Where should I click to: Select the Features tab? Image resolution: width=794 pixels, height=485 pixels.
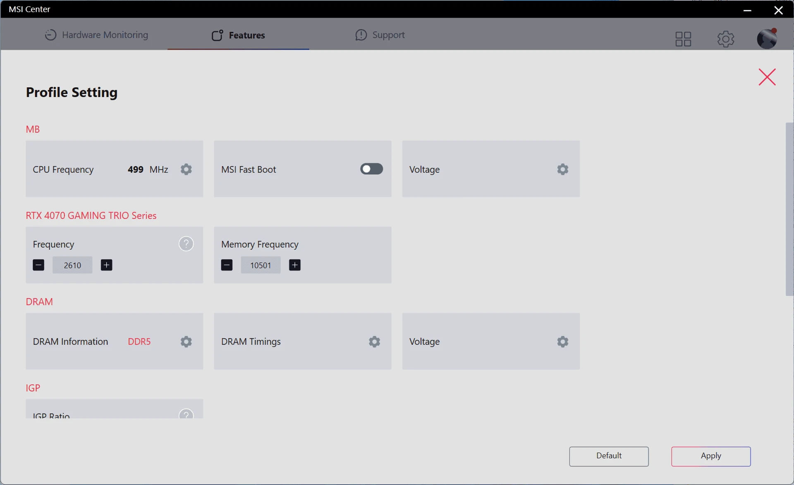(238, 35)
